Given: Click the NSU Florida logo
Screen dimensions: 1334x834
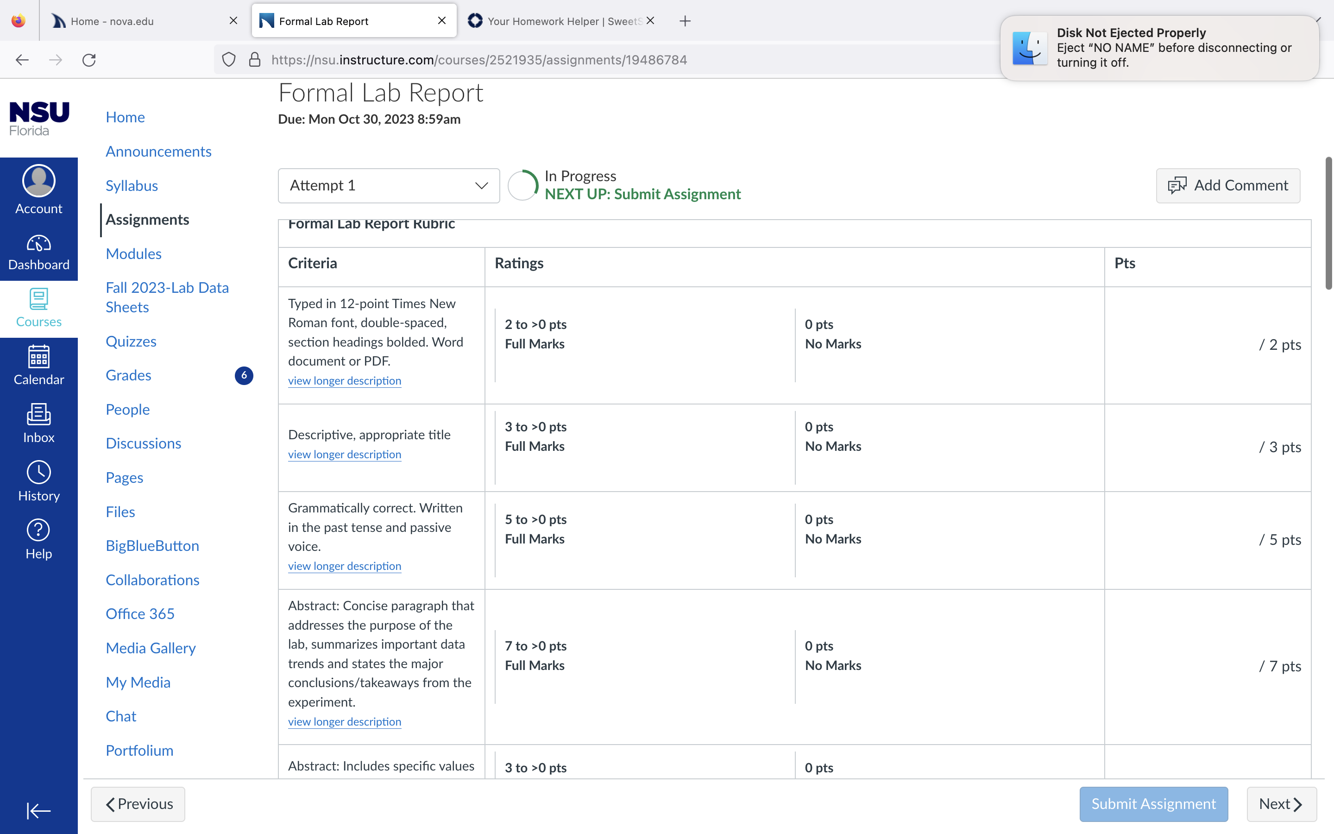Looking at the screenshot, I should 39,118.
